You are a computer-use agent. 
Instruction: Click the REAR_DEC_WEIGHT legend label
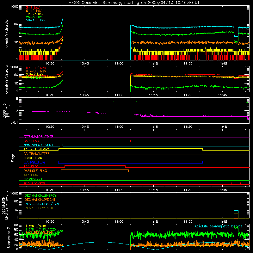pyautogui.click(x=39, y=208)
